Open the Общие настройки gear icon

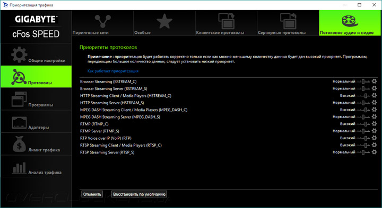point(19,55)
